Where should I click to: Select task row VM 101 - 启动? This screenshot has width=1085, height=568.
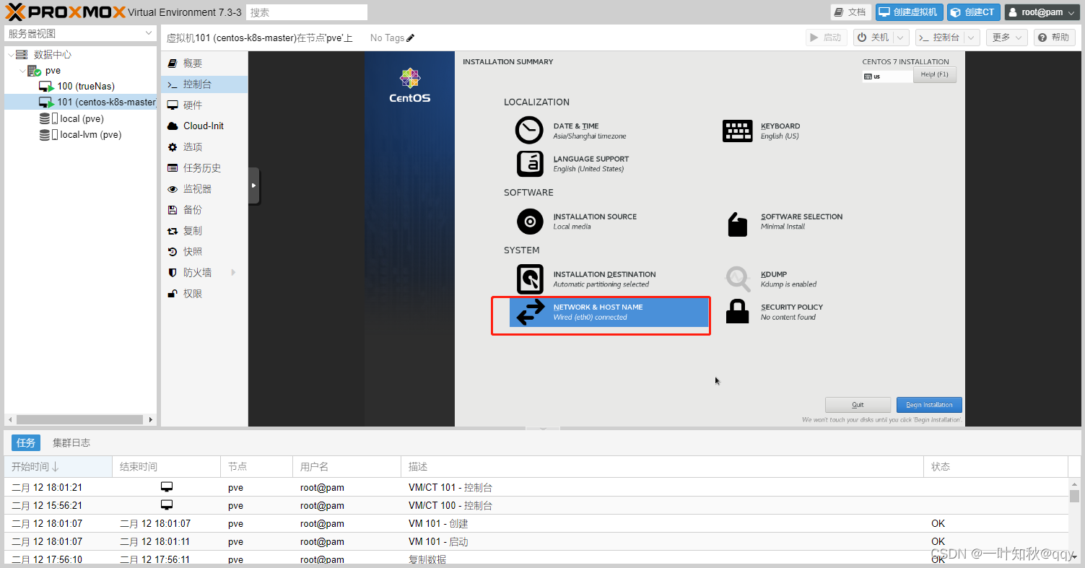click(536, 541)
